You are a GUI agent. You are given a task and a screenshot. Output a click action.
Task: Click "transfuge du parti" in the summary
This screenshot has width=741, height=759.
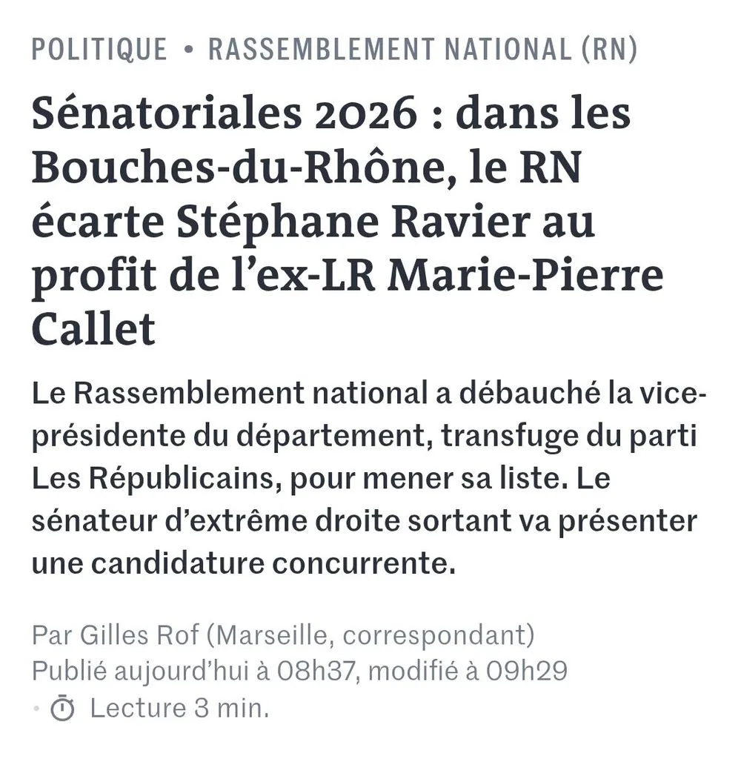point(568,436)
